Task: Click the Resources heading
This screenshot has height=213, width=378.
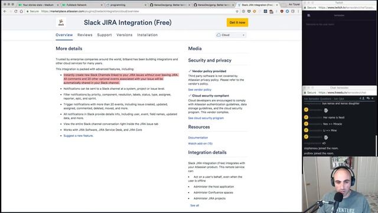Action: pos(199,127)
